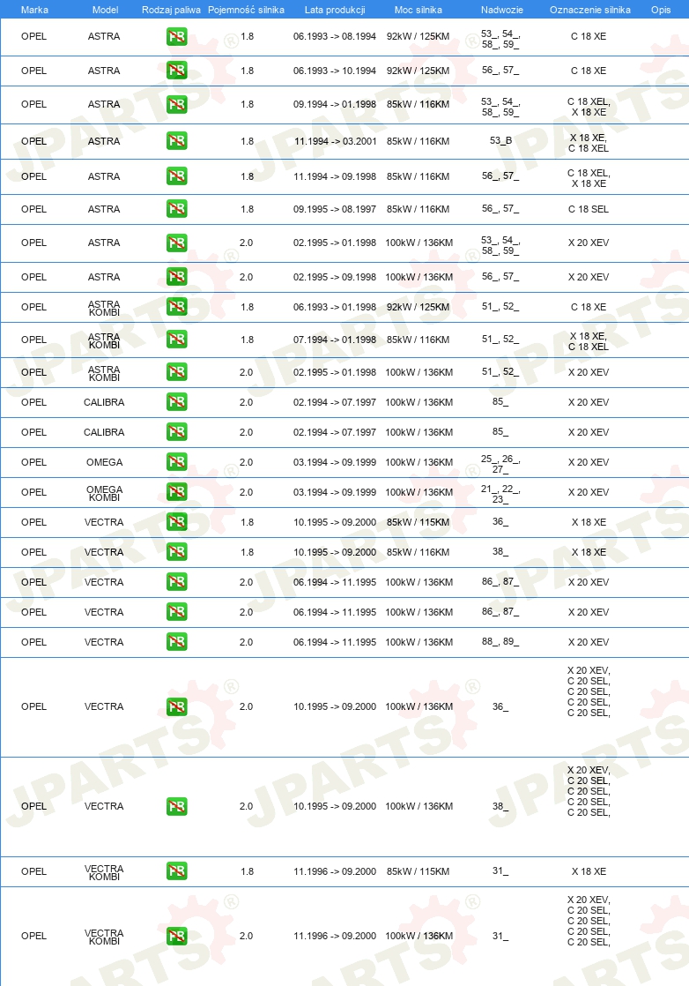Select the body cell 88_, 89_
689x986 pixels.
500,642
